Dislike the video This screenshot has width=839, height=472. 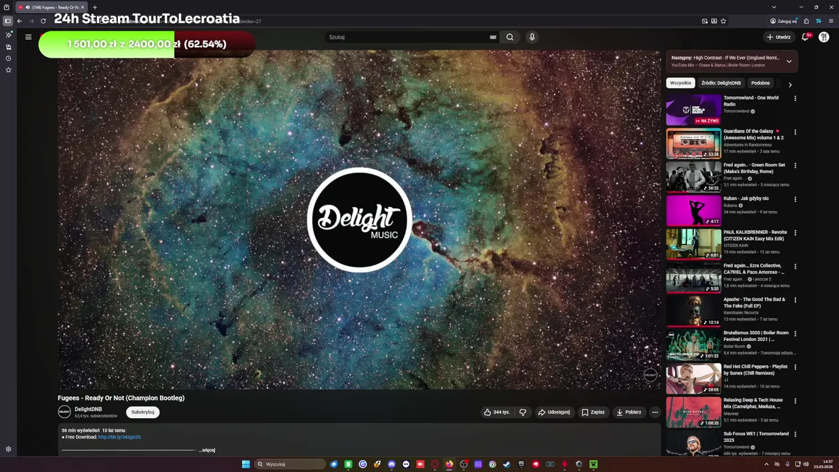[x=523, y=412]
